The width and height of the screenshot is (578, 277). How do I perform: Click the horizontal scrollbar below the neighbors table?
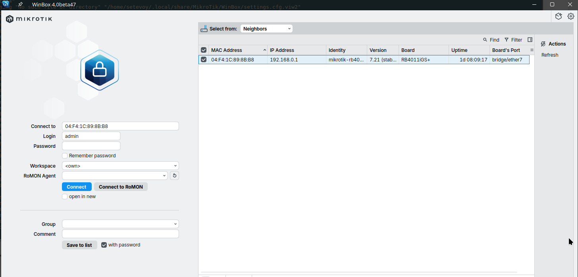[x=365, y=272]
